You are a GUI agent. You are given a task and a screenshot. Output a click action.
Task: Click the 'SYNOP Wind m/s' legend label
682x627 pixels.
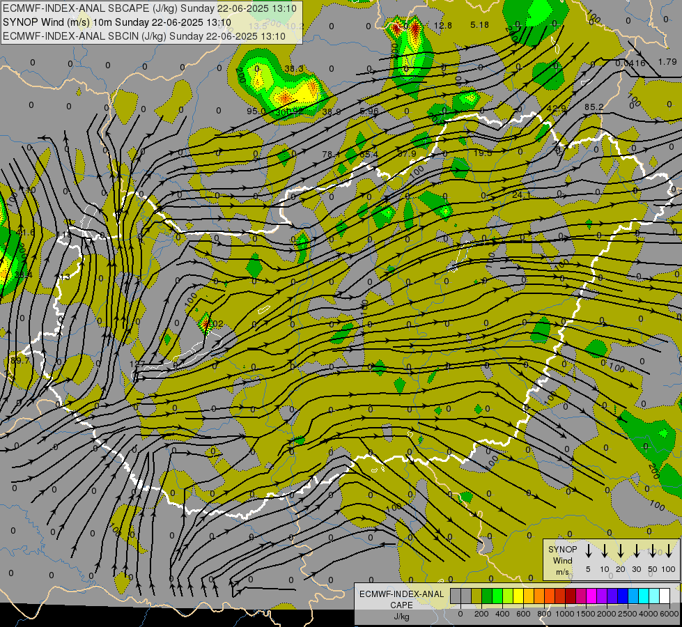coord(562,560)
